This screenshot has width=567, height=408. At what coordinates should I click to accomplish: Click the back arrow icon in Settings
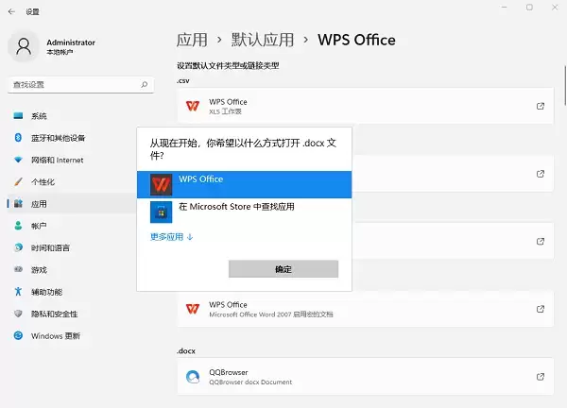[11, 12]
